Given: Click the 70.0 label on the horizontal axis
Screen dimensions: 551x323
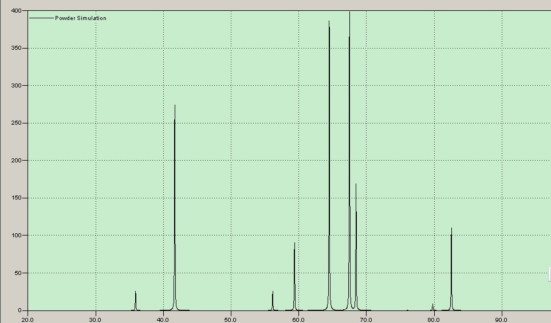Looking at the screenshot, I should [366, 320].
